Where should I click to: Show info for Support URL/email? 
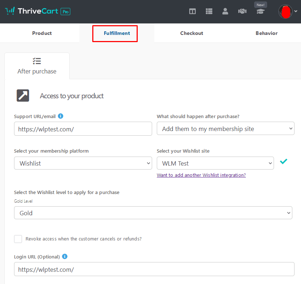pyautogui.click(x=61, y=116)
